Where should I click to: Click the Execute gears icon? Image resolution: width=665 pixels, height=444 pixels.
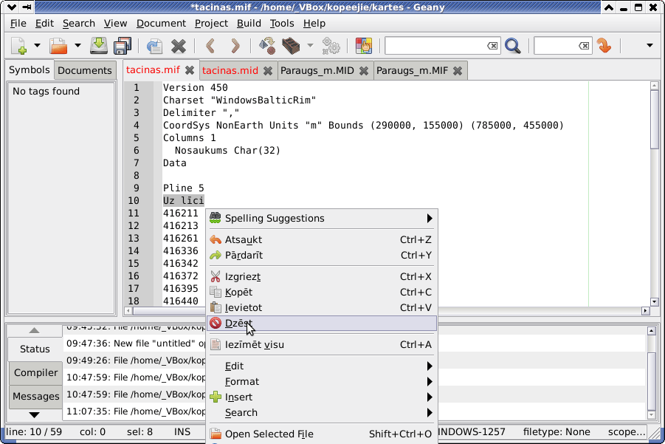coord(331,45)
